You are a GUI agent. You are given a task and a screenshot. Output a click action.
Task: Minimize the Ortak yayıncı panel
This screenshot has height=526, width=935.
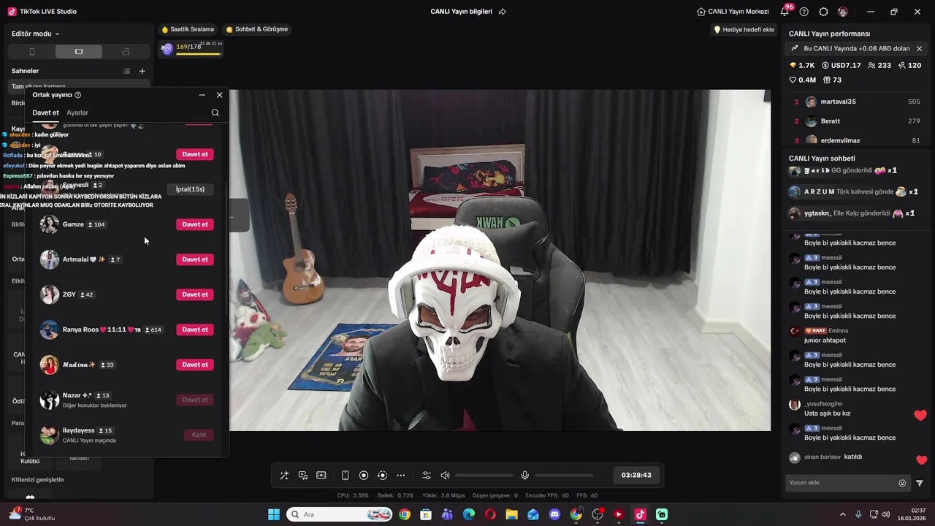pyautogui.click(x=202, y=95)
